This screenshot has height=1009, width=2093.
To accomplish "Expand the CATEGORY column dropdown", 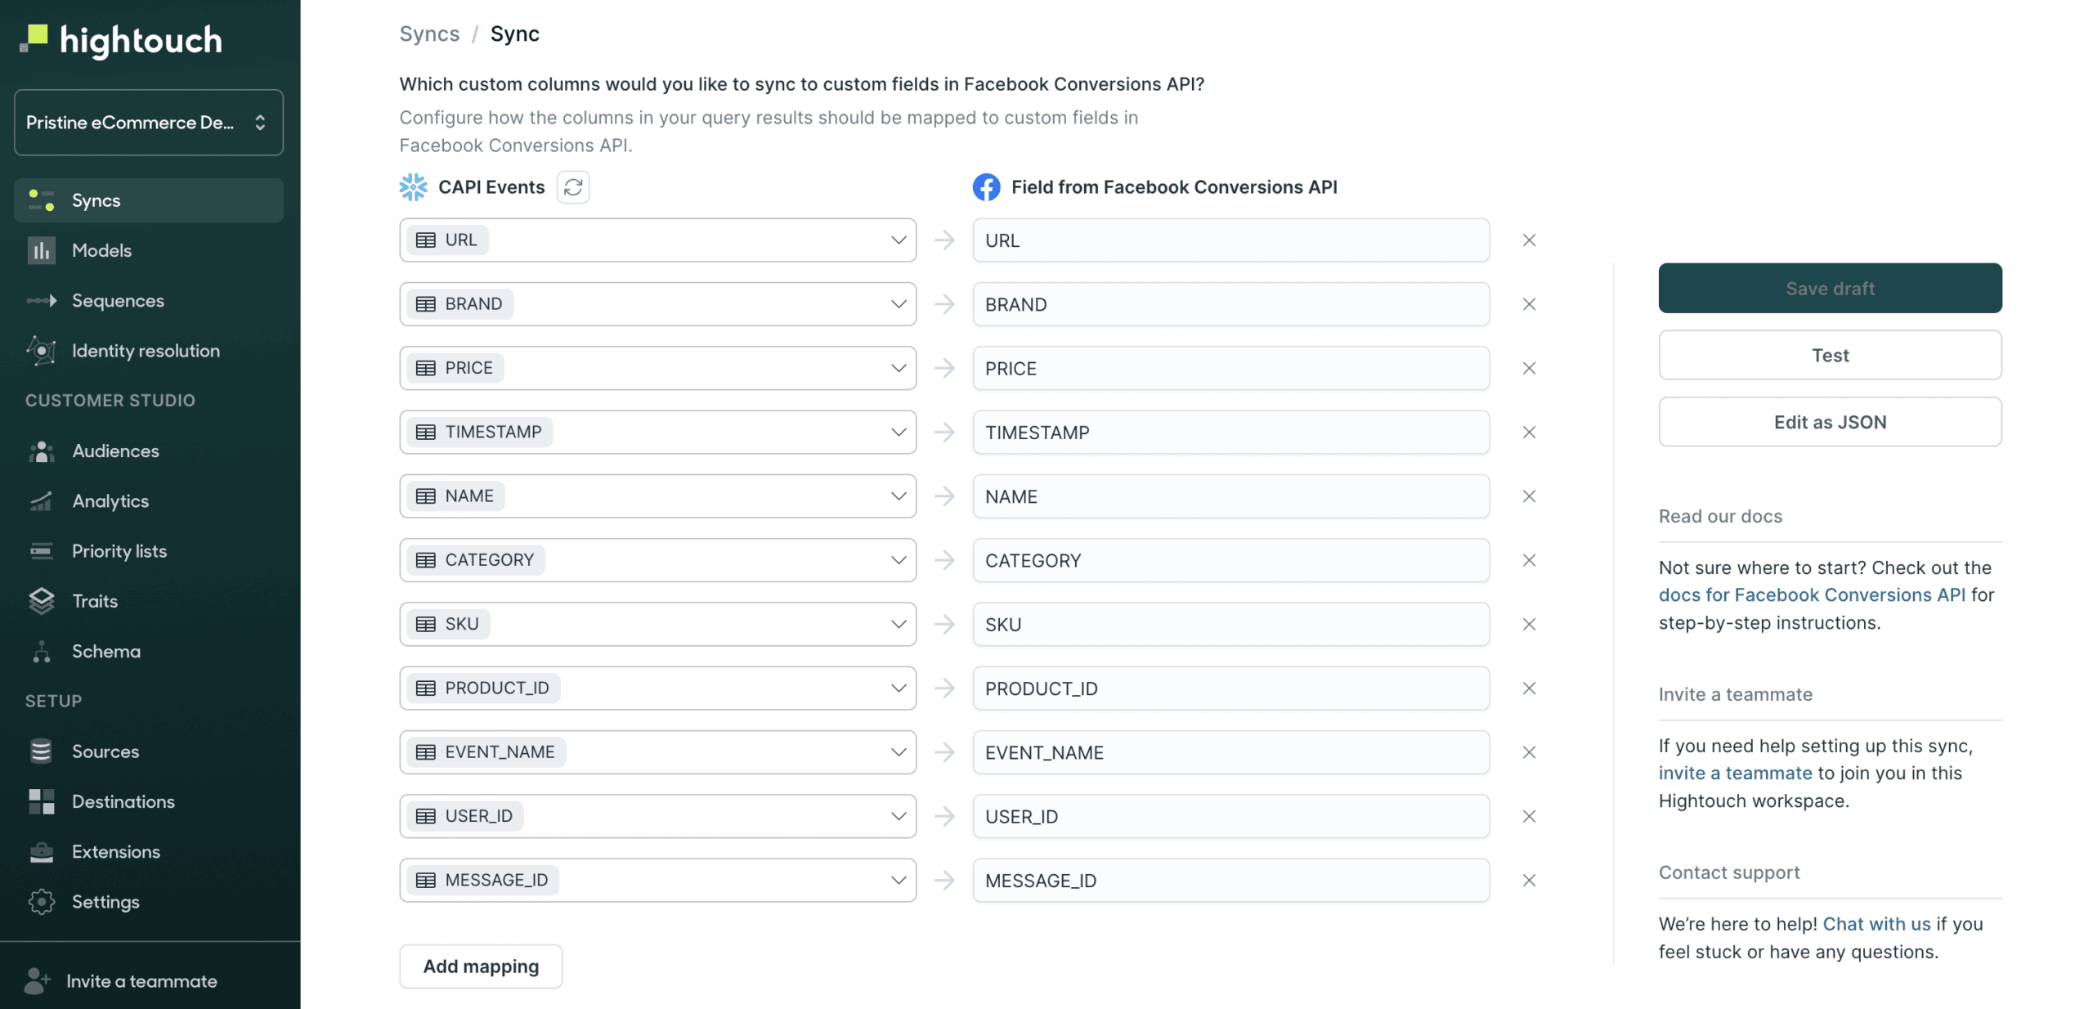I will coord(898,560).
